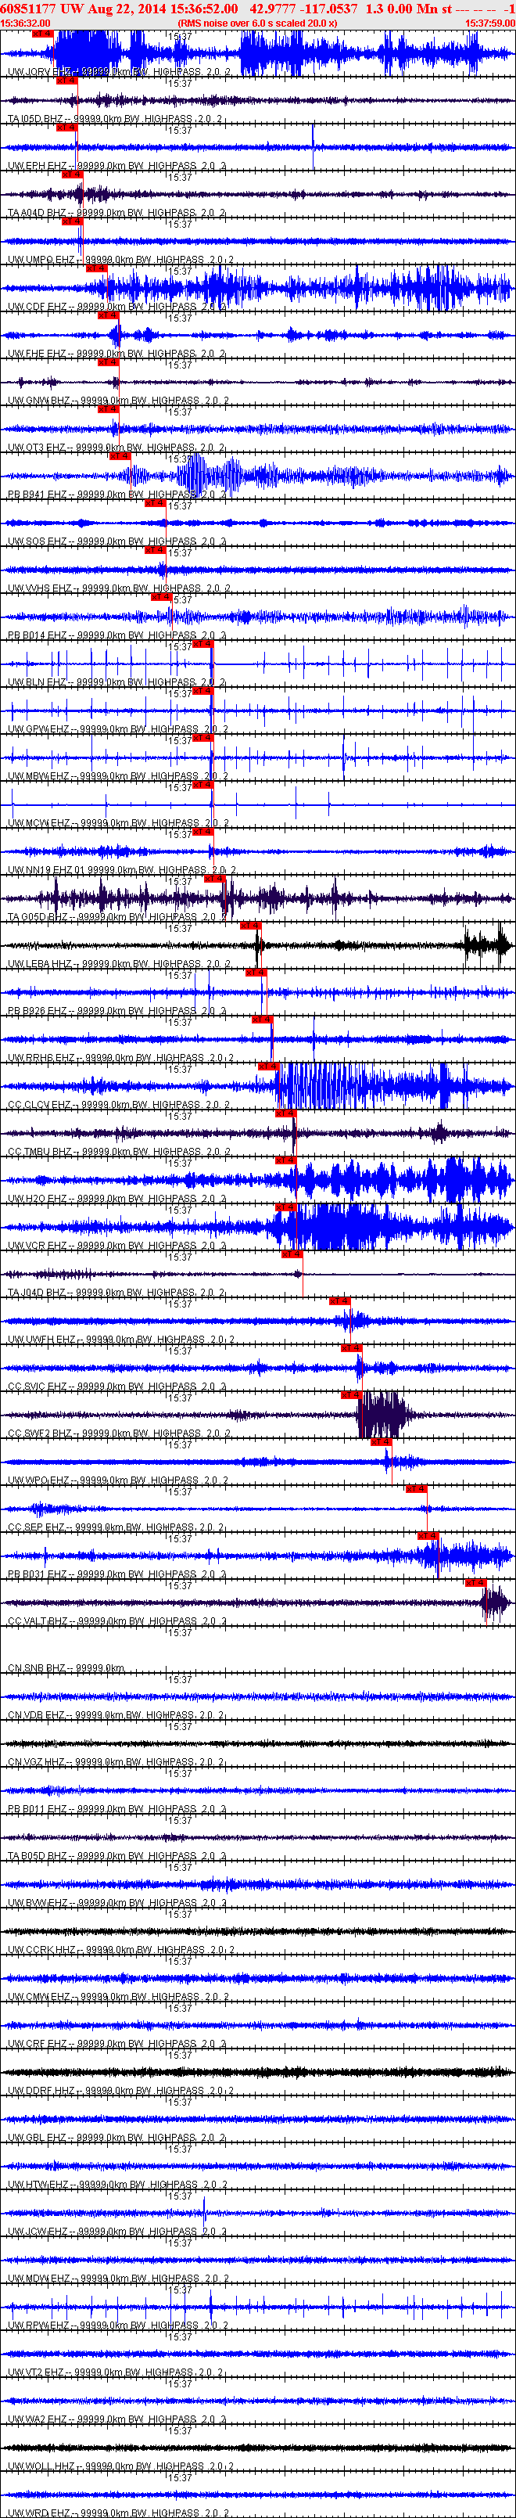
Task: Select the 'CN SNB BHZ' trace label
Action: pyautogui.click(x=66, y=1667)
